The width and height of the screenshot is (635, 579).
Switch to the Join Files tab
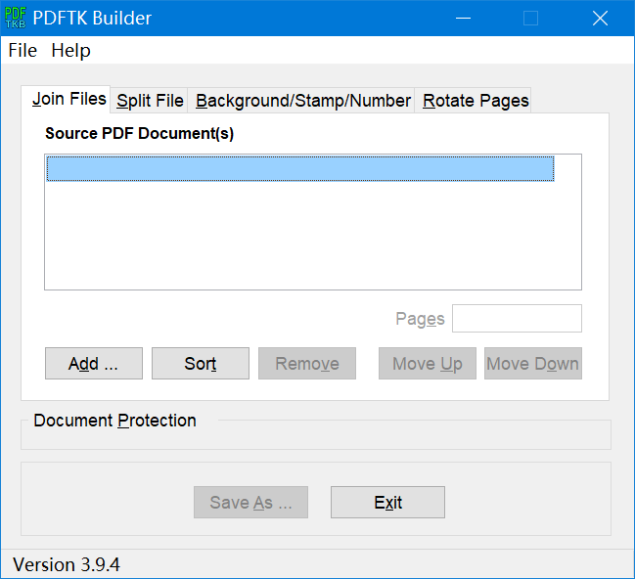(66, 99)
